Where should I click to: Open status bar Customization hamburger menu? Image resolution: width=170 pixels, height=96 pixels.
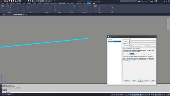(169, 95)
